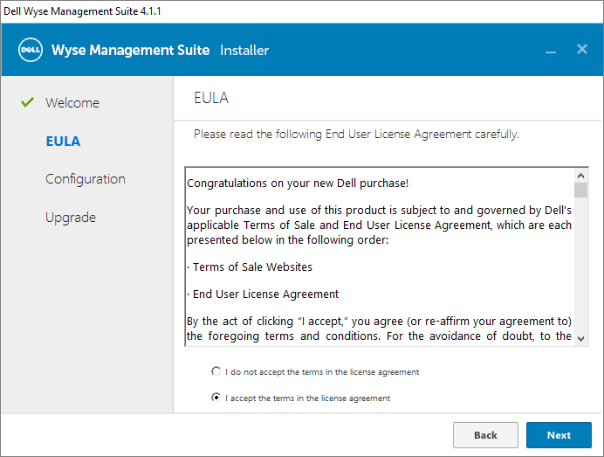Screen dimensions: 604x457
Task: Click the Dell logo icon
Action: (x=31, y=50)
